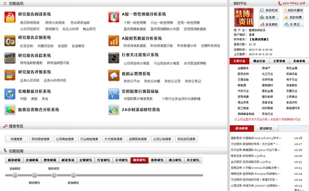Click the 外文报告搜索 button

coord(113,139)
